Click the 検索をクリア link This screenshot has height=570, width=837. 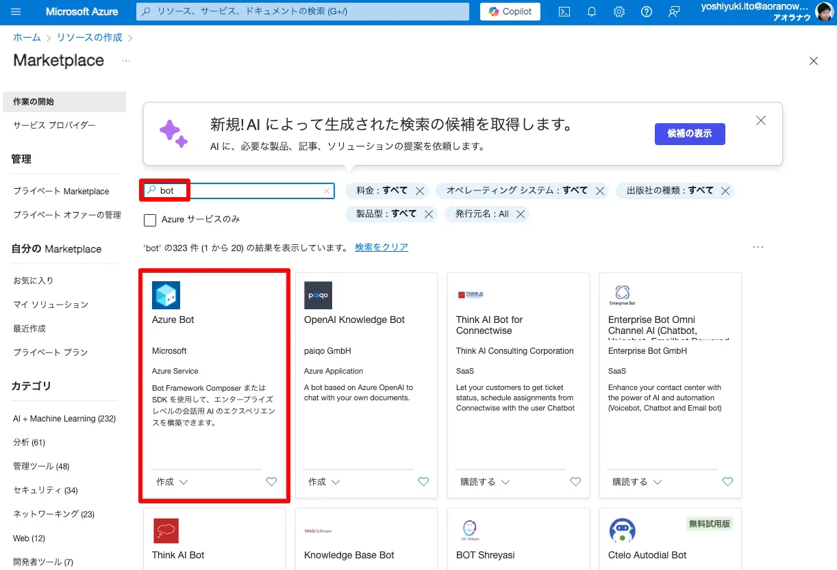pos(382,247)
